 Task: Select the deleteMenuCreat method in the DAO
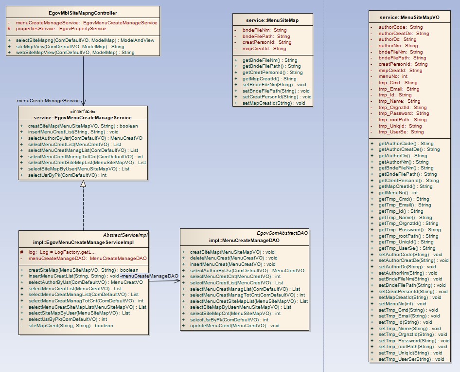[x=233, y=258]
